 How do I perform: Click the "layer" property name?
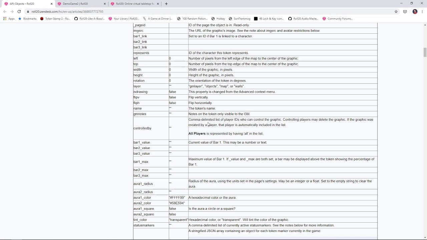137,86
